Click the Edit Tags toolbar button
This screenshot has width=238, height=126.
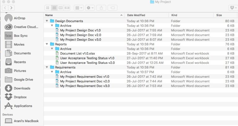(112, 8)
